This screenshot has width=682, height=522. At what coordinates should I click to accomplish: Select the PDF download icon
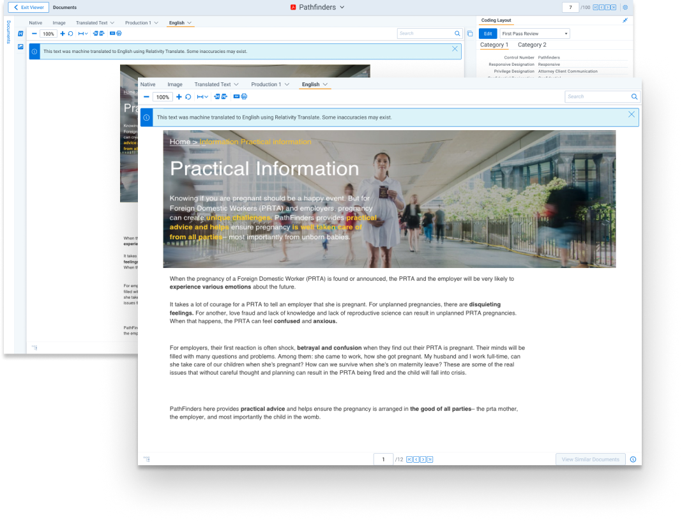(x=236, y=97)
